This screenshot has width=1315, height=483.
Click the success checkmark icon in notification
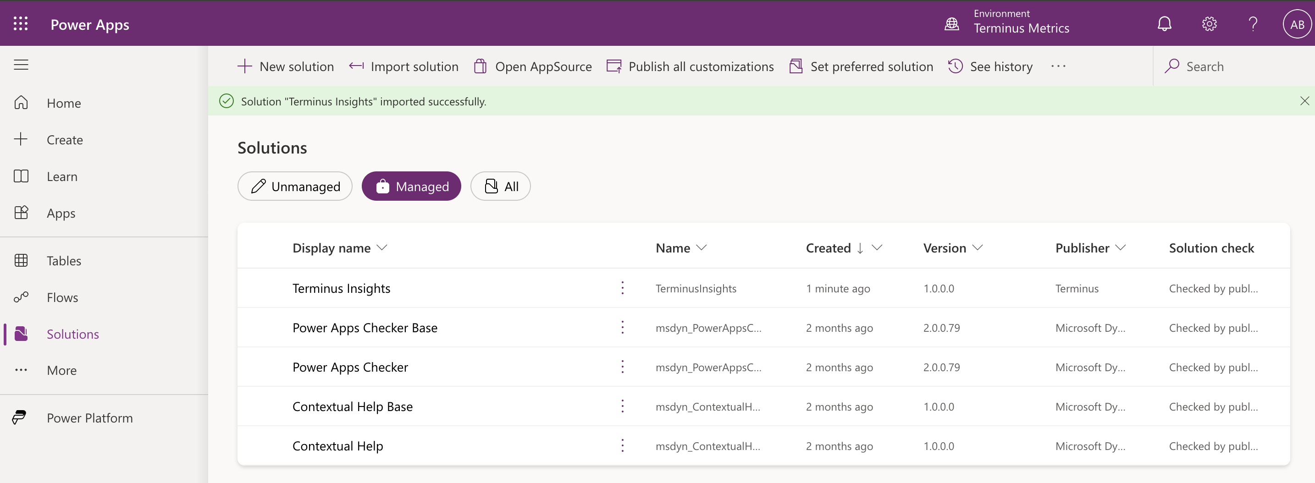[226, 101]
